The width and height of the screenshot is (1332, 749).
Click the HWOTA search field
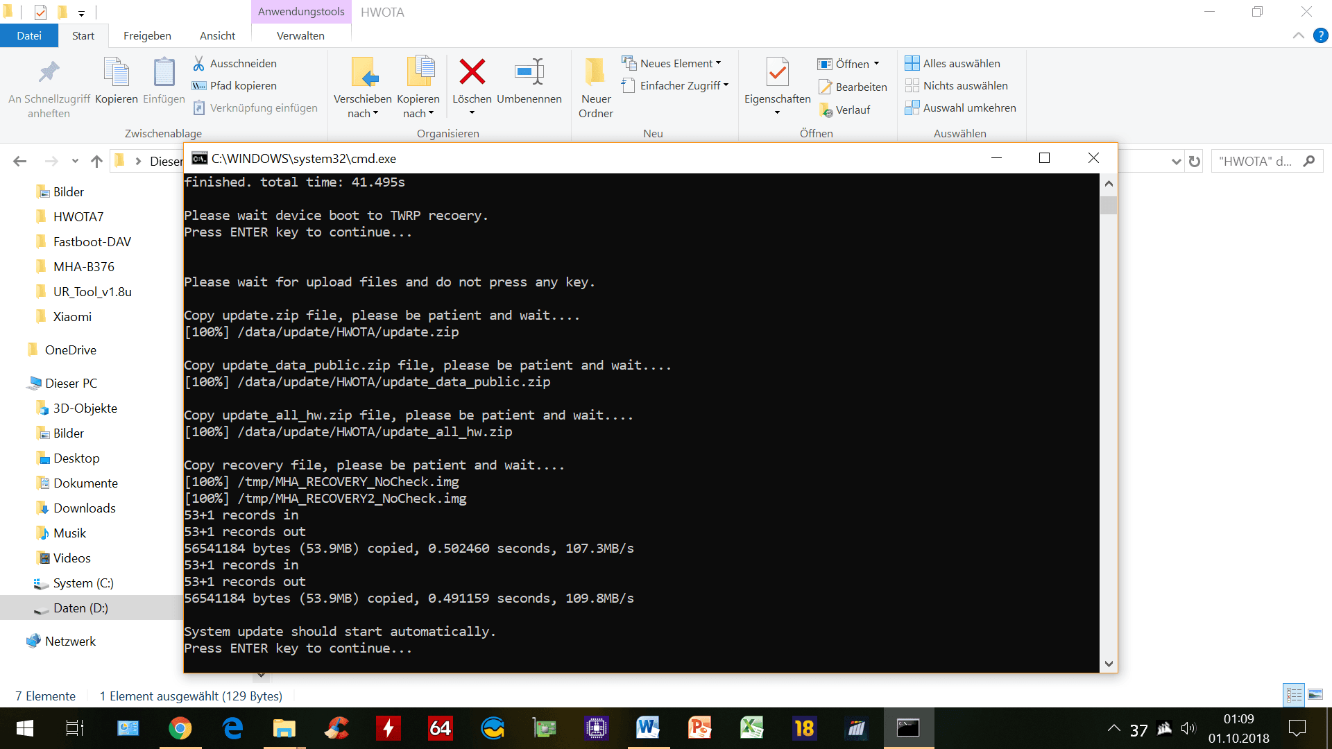pos(1267,161)
